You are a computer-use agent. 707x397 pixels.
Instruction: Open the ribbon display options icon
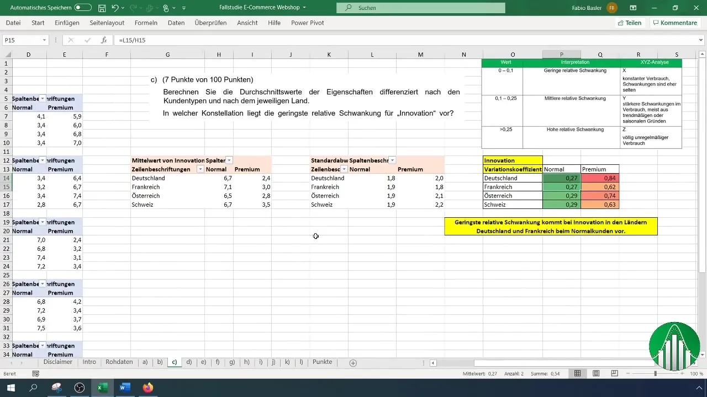[x=633, y=8]
